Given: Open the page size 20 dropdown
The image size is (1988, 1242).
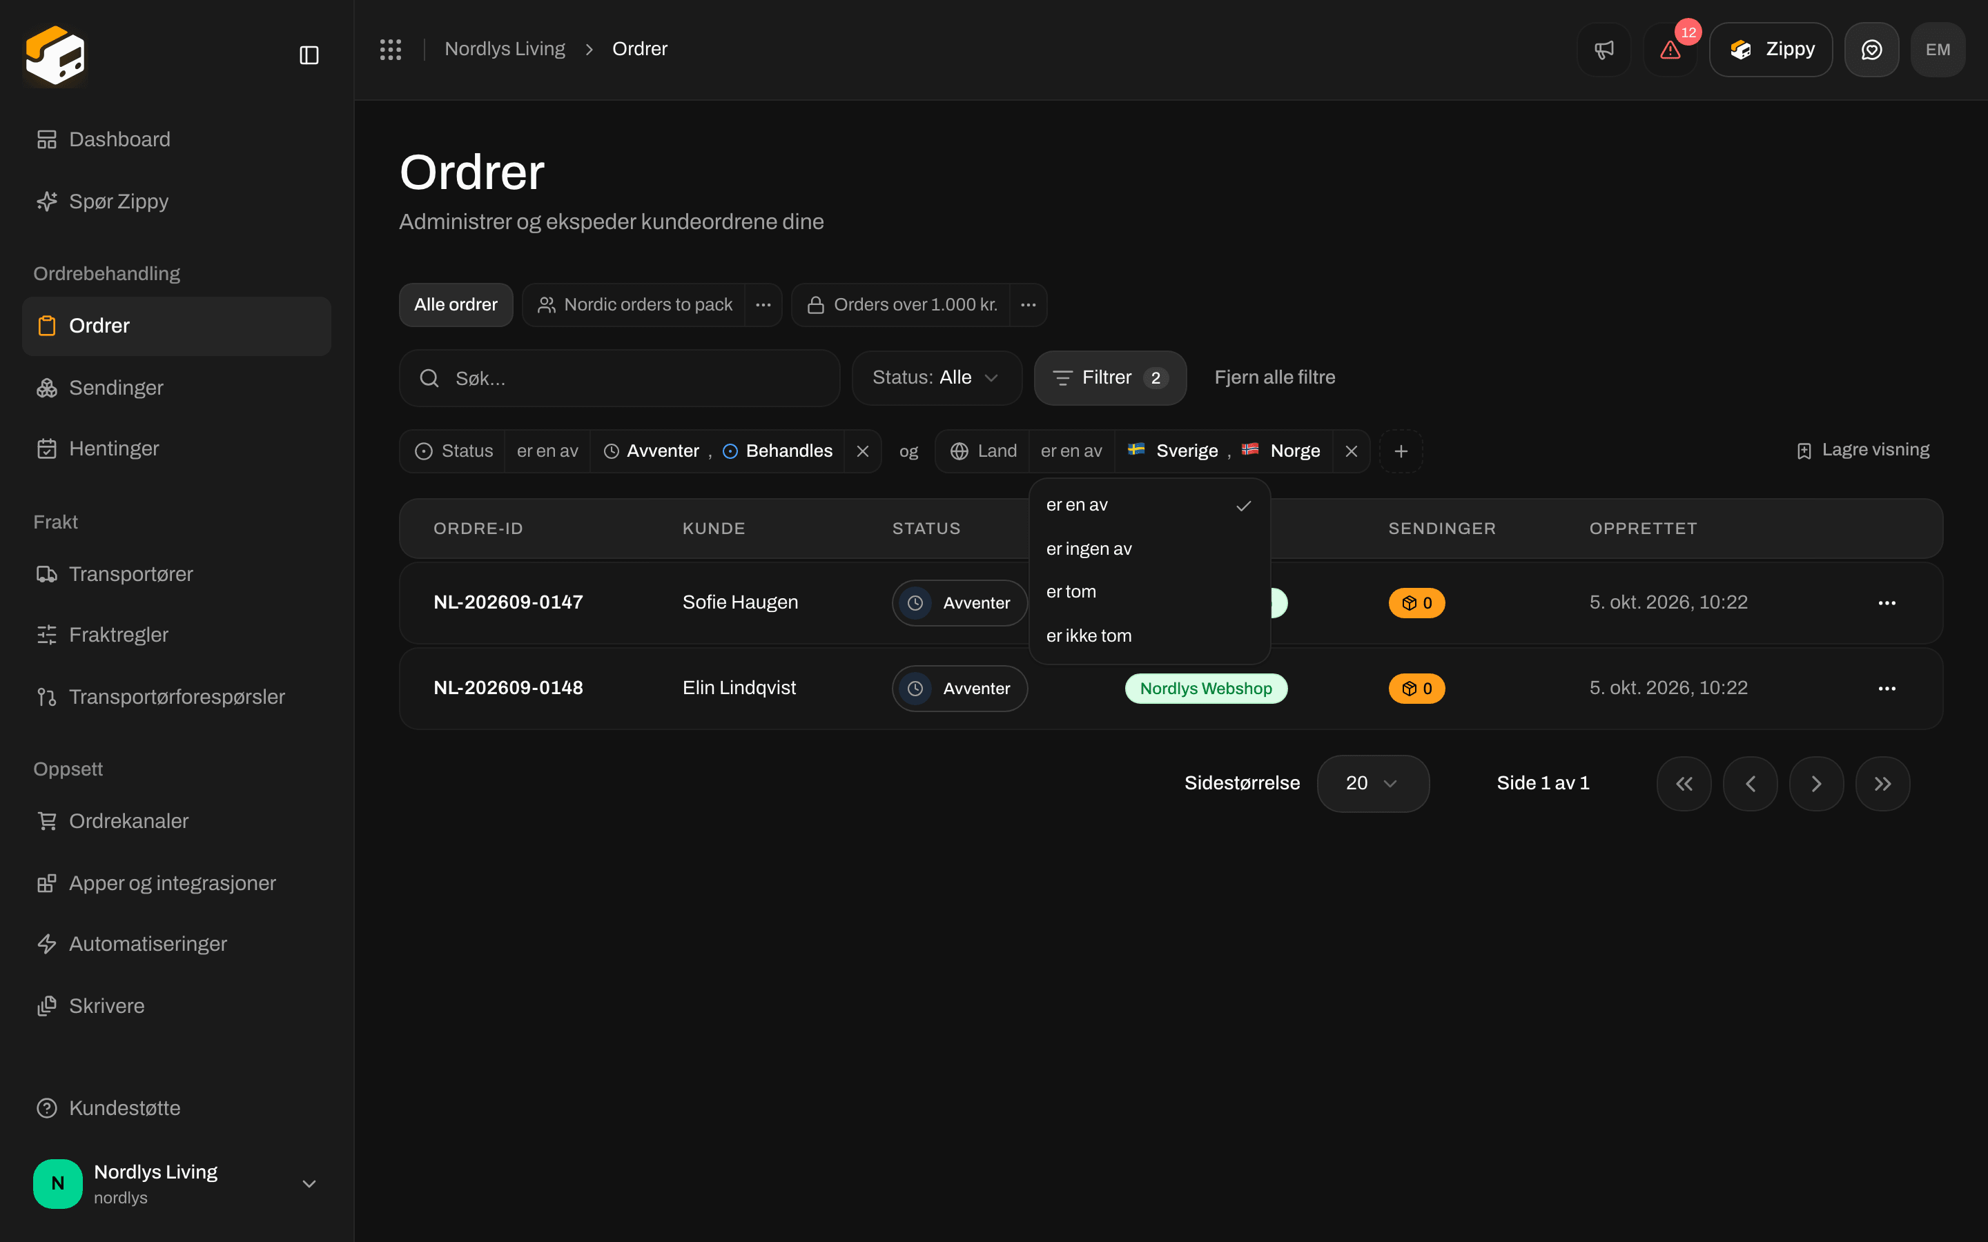Looking at the screenshot, I should click(x=1373, y=784).
